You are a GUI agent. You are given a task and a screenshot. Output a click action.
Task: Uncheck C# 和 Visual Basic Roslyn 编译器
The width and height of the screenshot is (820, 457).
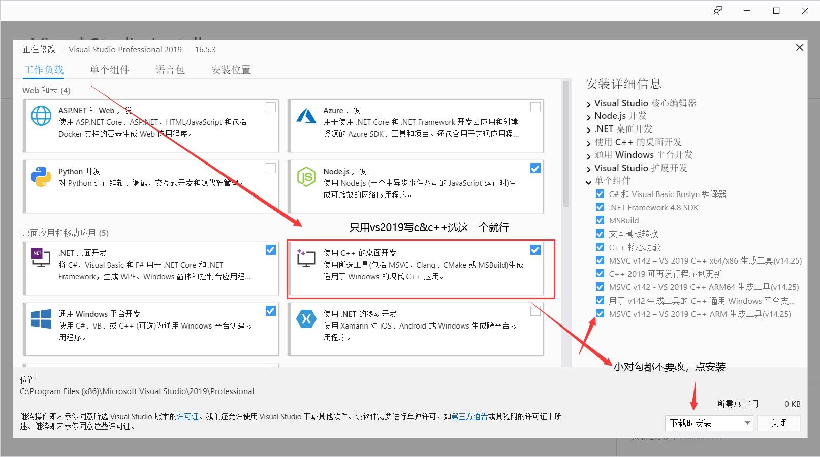click(600, 194)
